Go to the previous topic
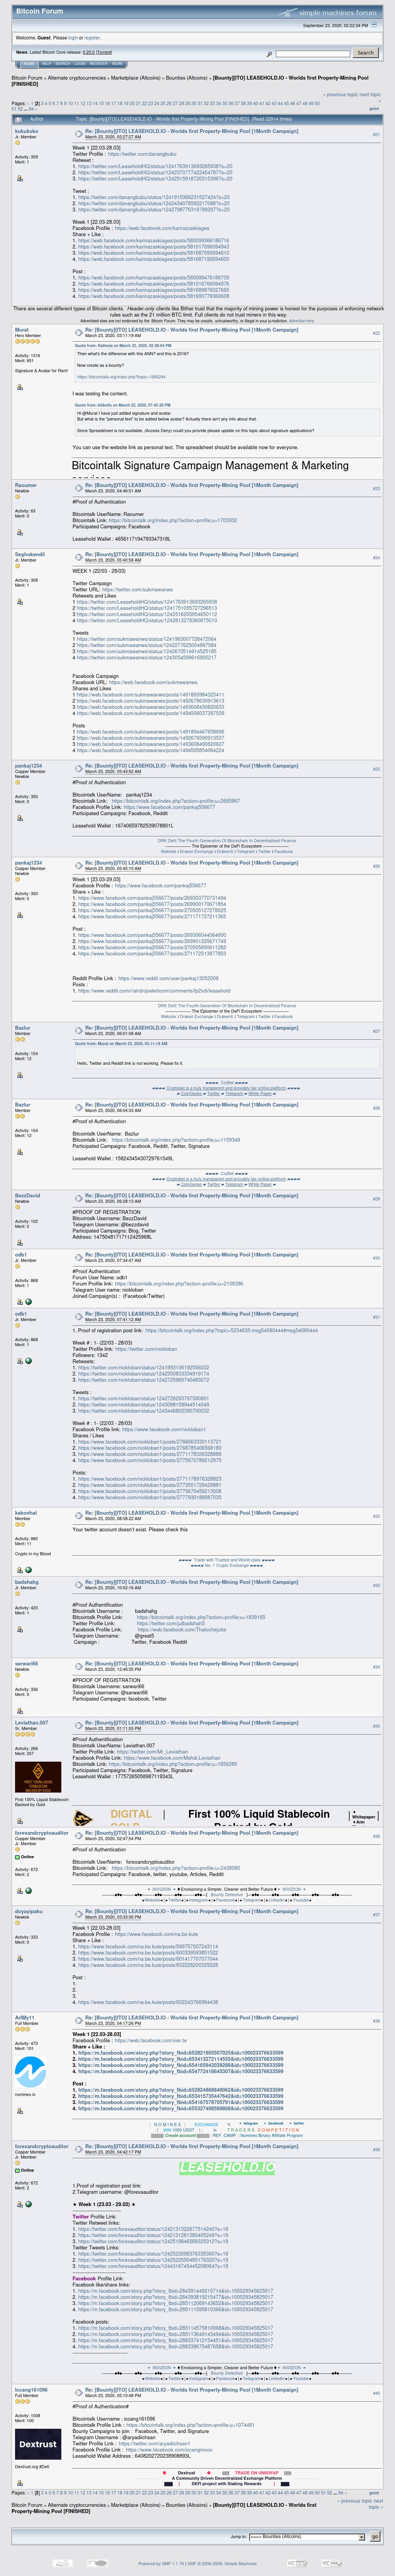 click(x=341, y=95)
